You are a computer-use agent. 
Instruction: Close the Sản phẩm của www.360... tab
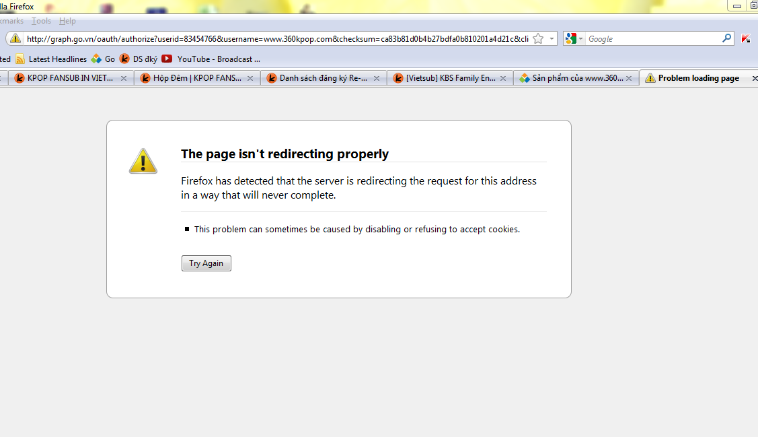(629, 78)
